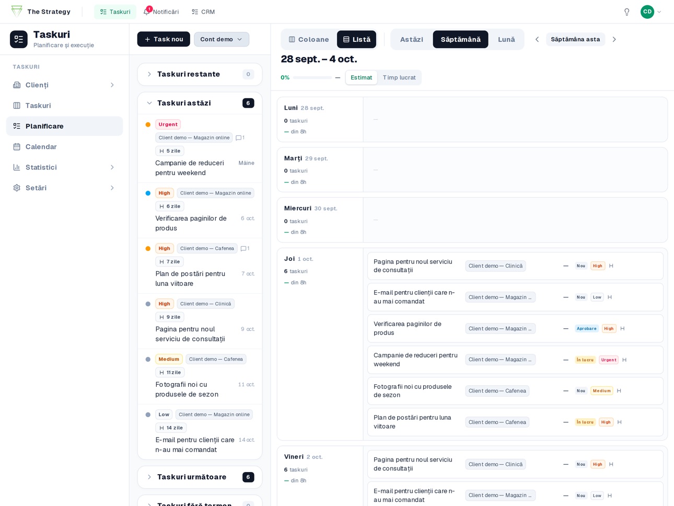The width and height of the screenshot is (674, 506).
Task: Click the Statistici chart icon
Action: coord(17,167)
